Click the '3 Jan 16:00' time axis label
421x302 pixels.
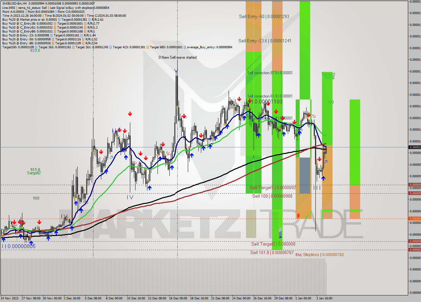324,298
